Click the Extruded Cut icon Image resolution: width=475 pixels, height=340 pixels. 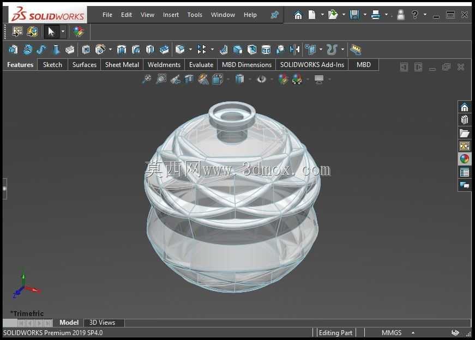[86, 50]
